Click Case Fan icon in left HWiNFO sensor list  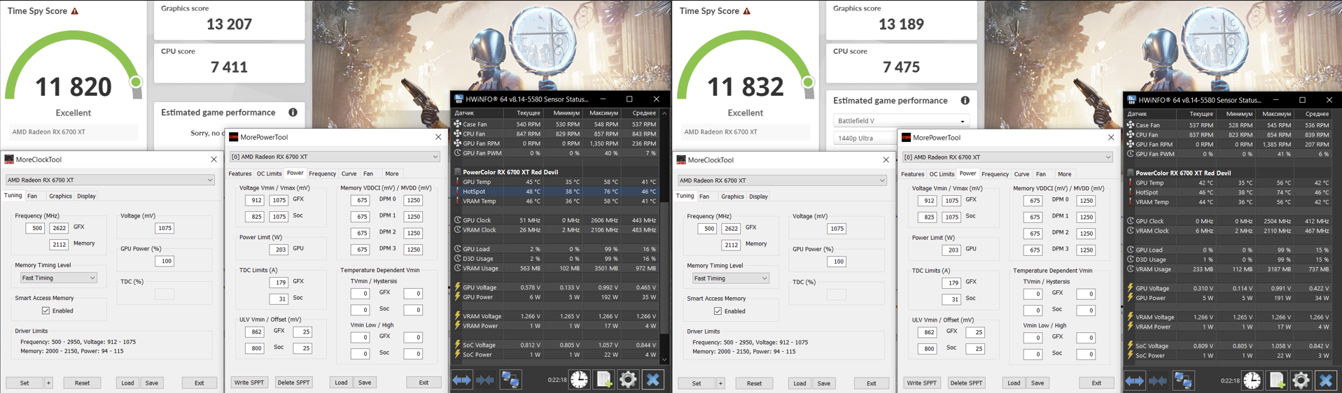[x=458, y=124]
